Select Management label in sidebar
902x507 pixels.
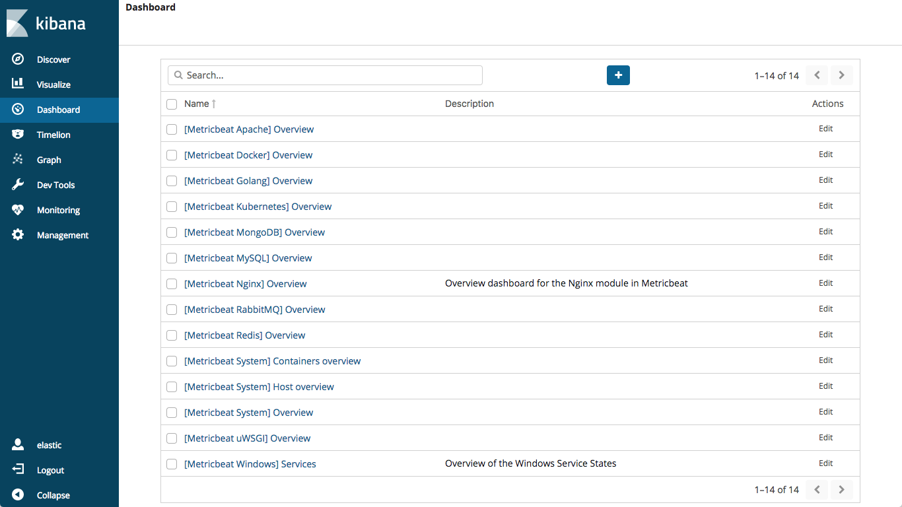coord(63,235)
